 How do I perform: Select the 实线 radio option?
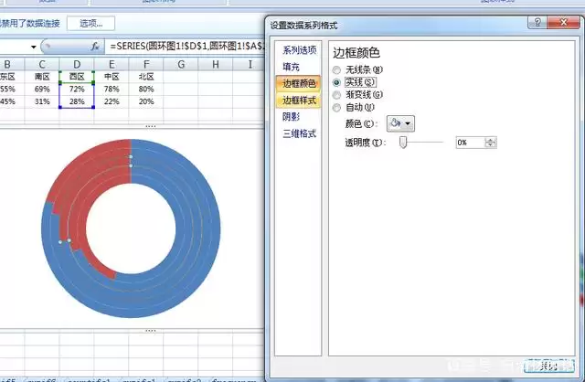coord(336,82)
